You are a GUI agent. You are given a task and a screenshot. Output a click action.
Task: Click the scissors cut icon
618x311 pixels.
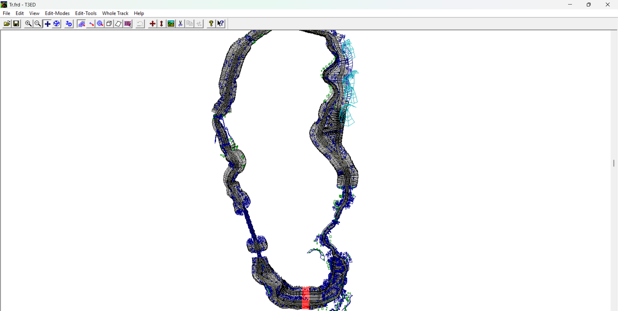181,24
